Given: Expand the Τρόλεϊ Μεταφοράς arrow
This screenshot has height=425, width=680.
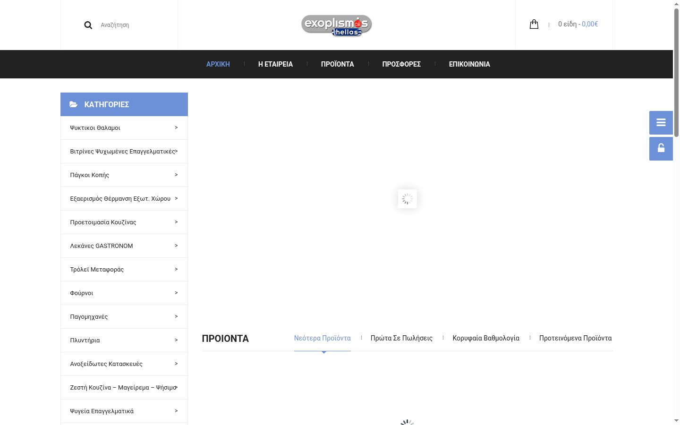Looking at the screenshot, I should pyautogui.click(x=176, y=269).
